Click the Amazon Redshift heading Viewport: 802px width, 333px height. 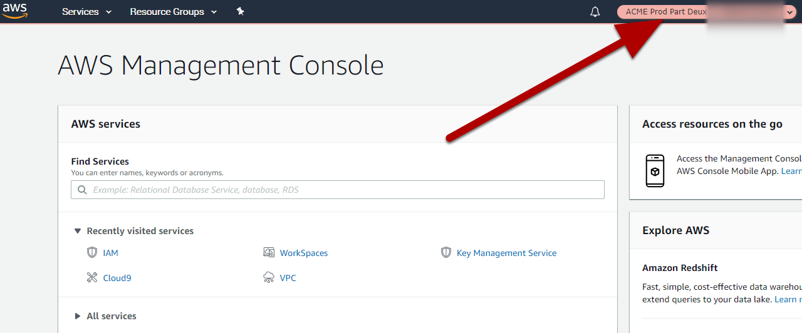[680, 268]
